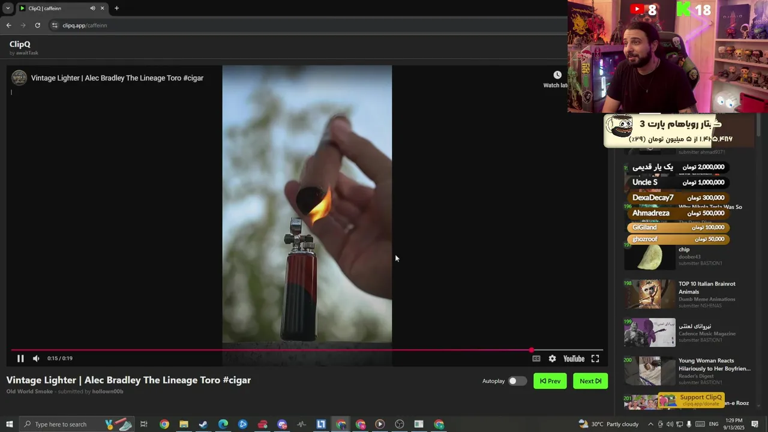The height and width of the screenshot is (432, 768).
Task: Open Google Chrome from the taskbar
Action: pyautogui.click(x=164, y=424)
